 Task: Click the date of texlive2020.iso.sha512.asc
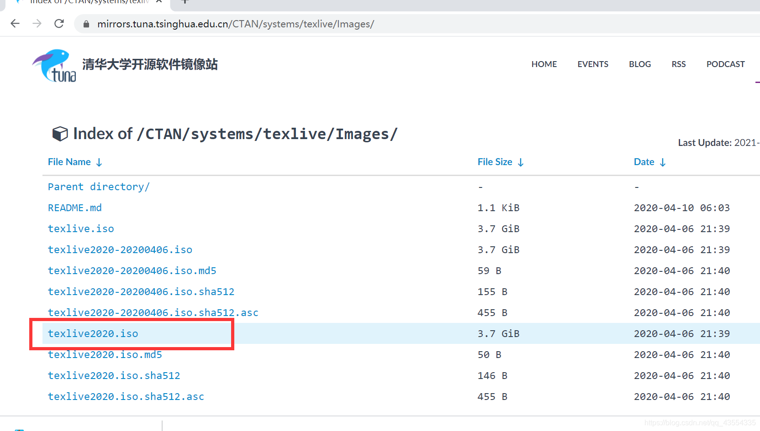[682, 397]
